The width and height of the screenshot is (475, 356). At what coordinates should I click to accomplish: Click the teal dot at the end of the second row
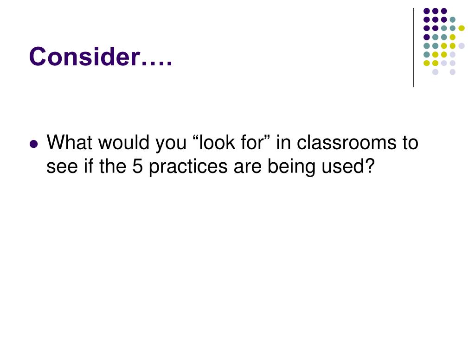pyautogui.click(x=453, y=19)
